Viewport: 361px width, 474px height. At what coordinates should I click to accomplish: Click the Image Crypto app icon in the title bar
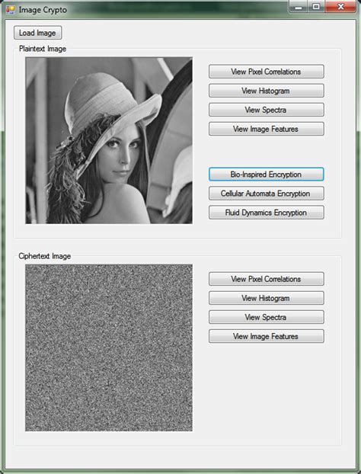[10, 10]
